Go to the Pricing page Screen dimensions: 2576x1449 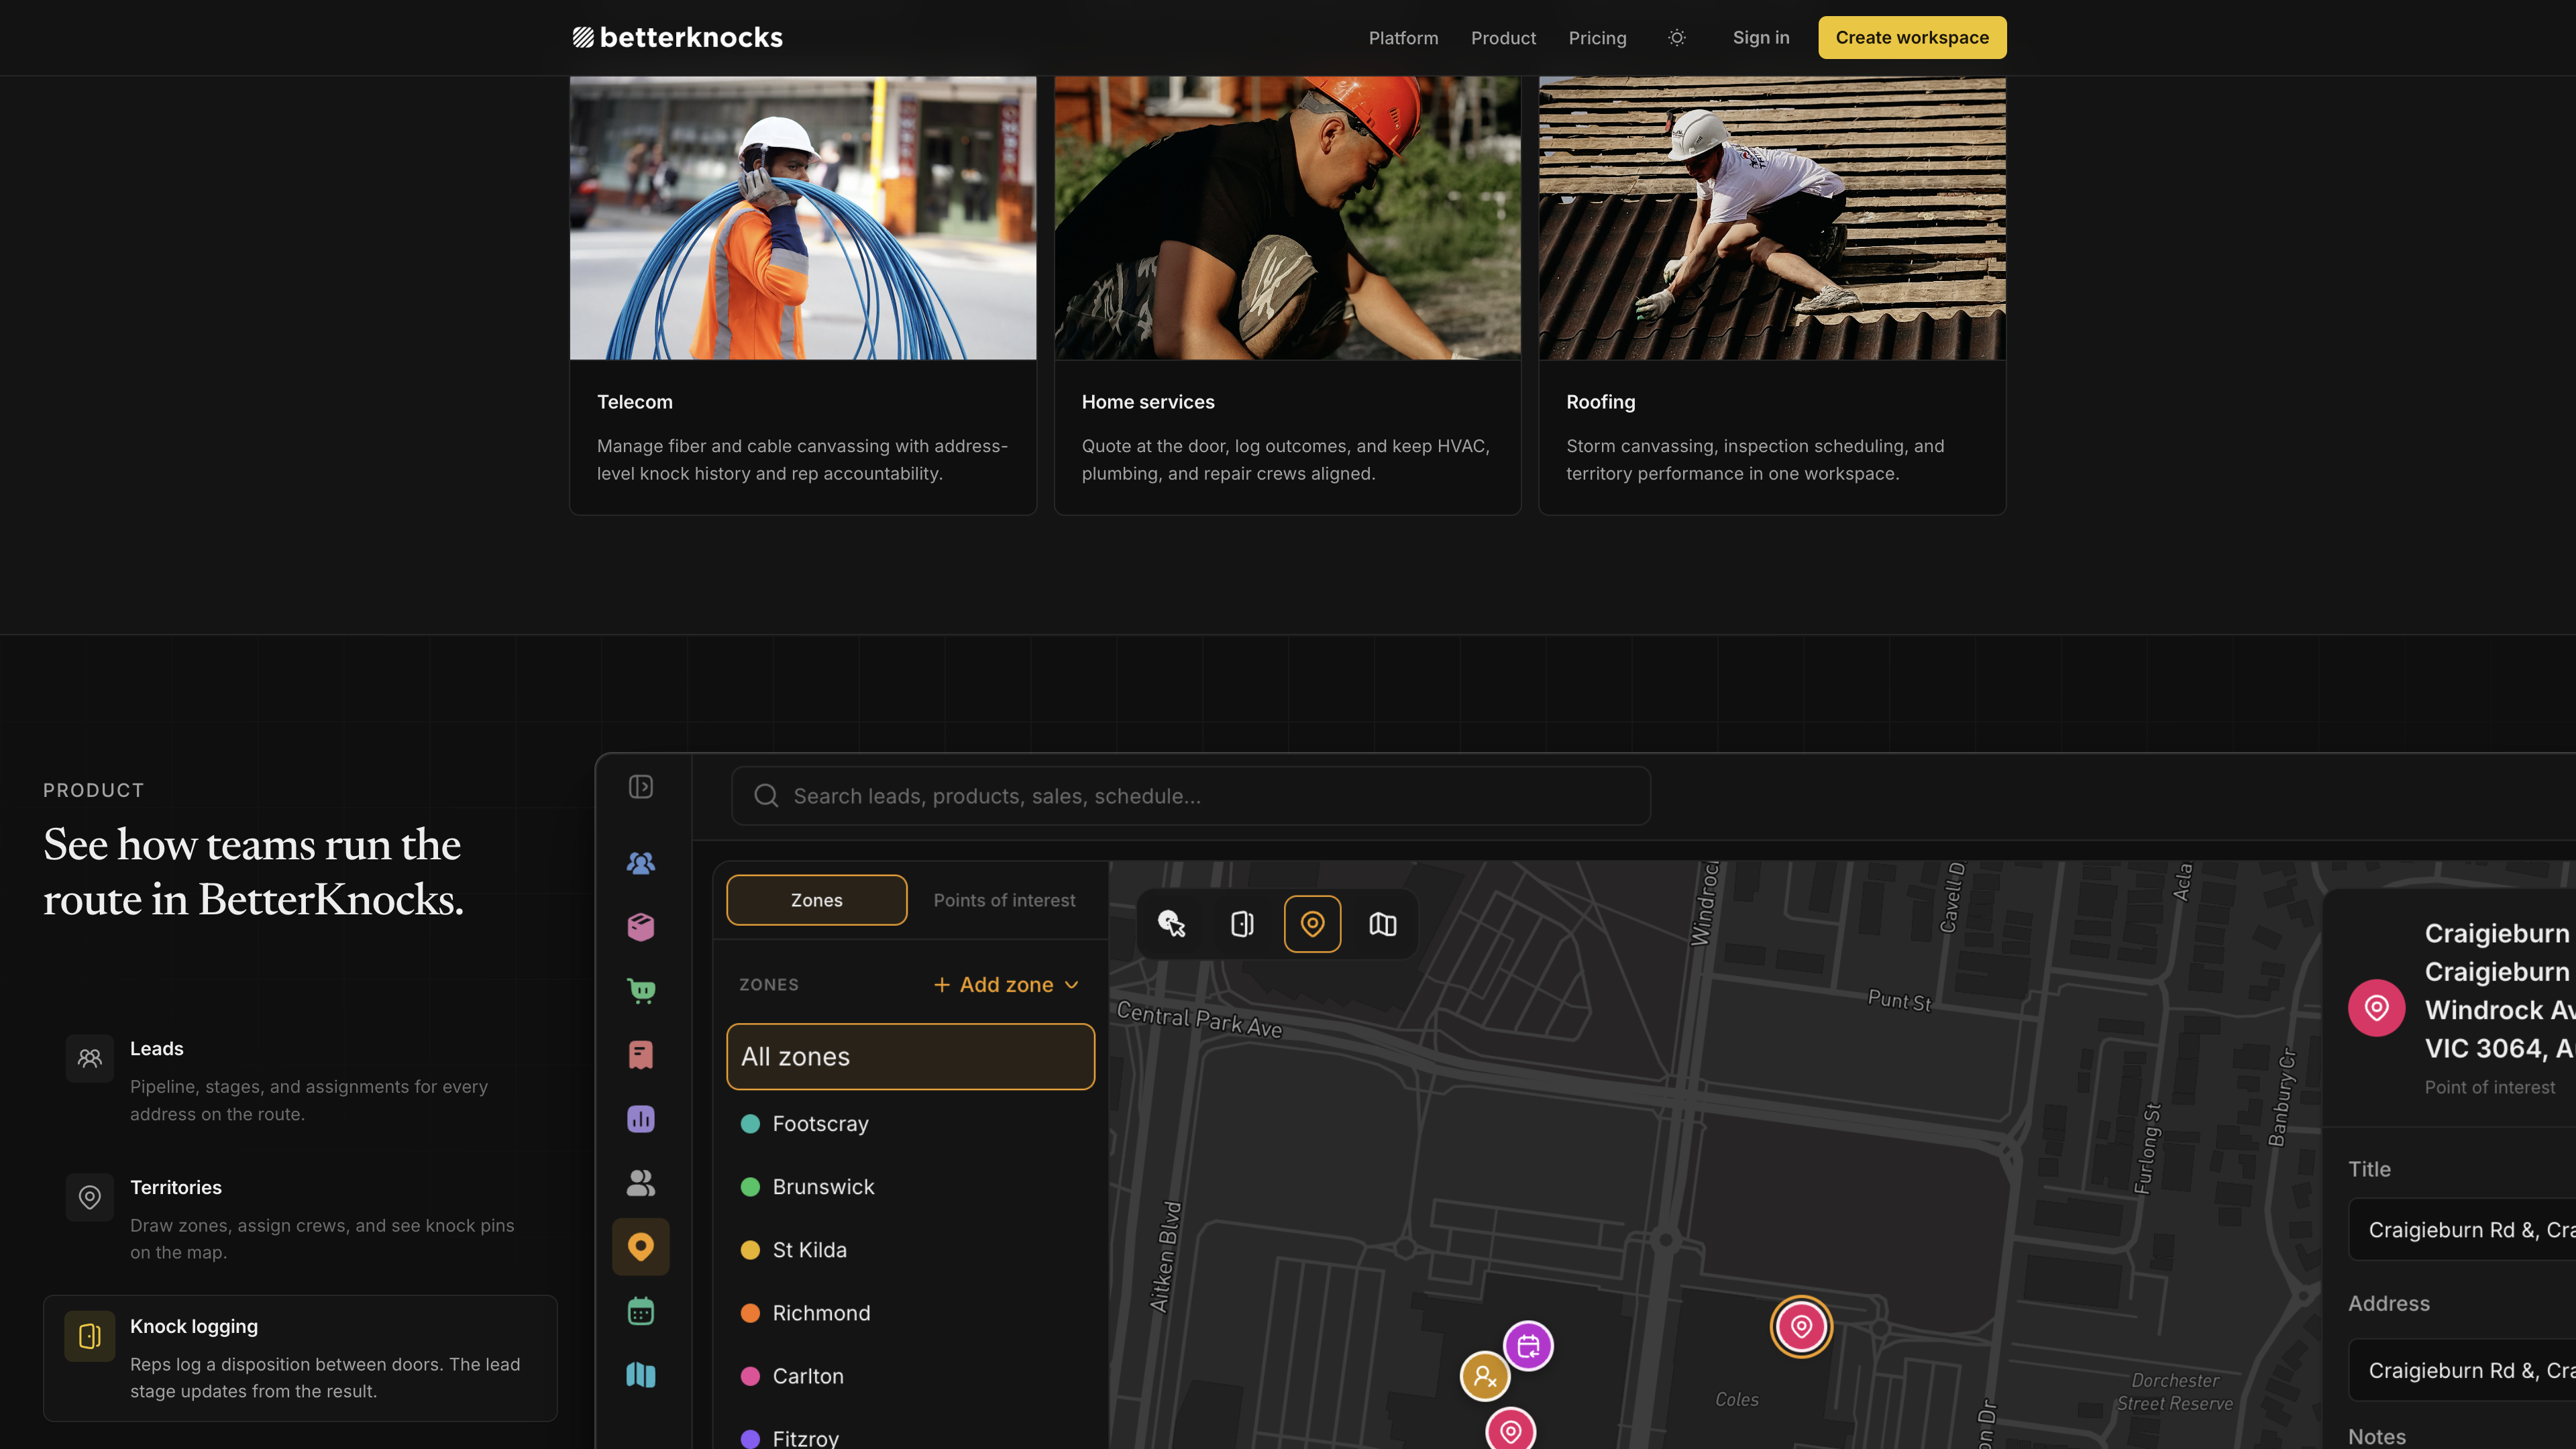[x=1597, y=37]
